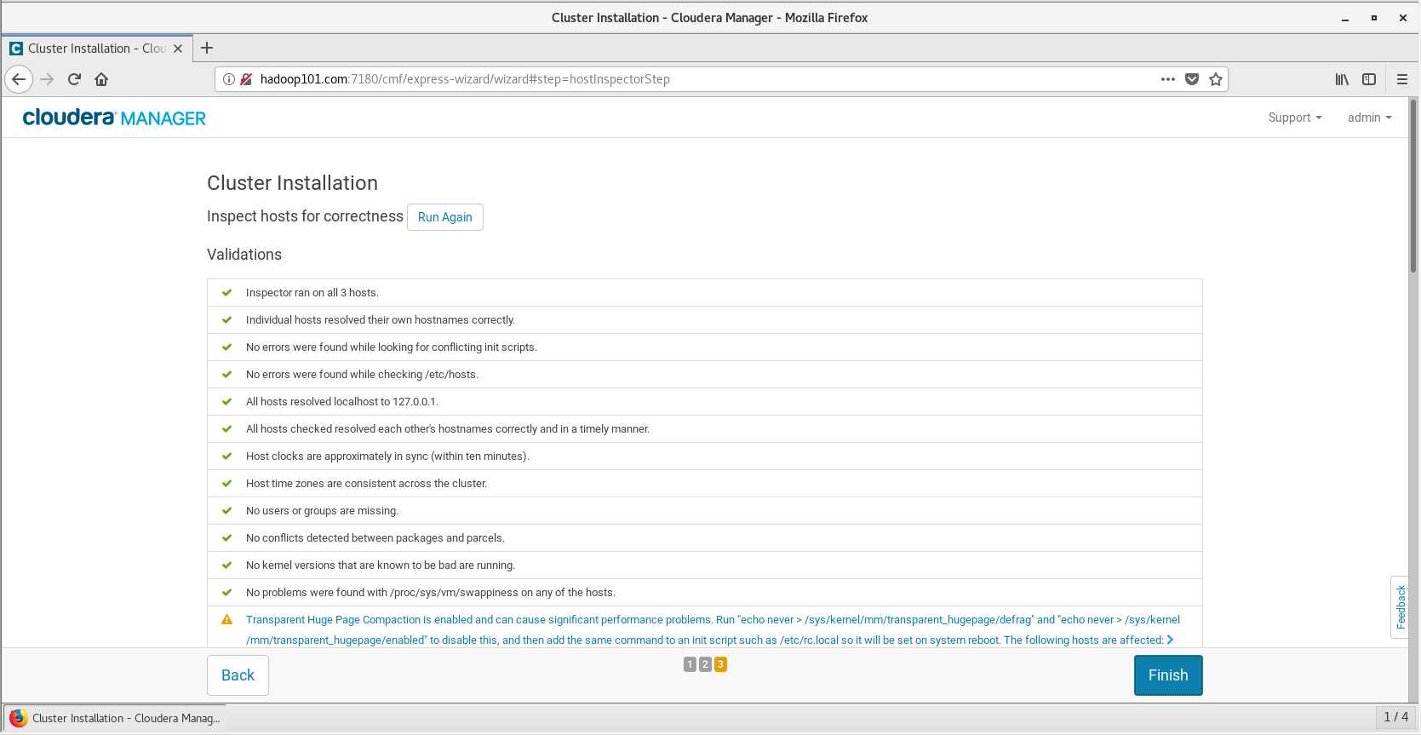The width and height of the screenshot is (1421, 735).
Task: Click checkmark beside /etc/hosts check row
Action: pos(227,374)
